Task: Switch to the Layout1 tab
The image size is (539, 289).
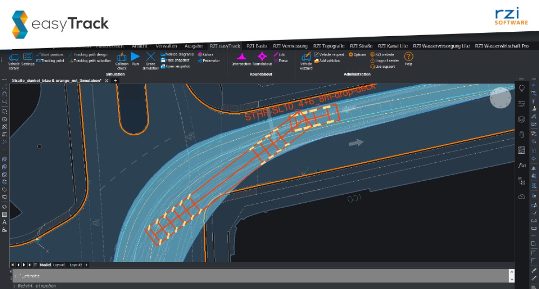Action: (59, 265)
